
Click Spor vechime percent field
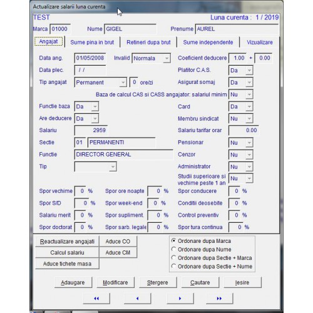pyautogui.click(x=80, y=191)
